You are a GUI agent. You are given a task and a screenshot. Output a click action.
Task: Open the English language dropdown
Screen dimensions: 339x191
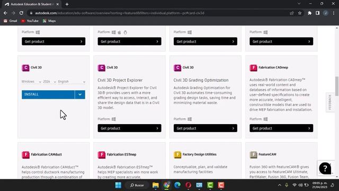(x=72, y=82)
